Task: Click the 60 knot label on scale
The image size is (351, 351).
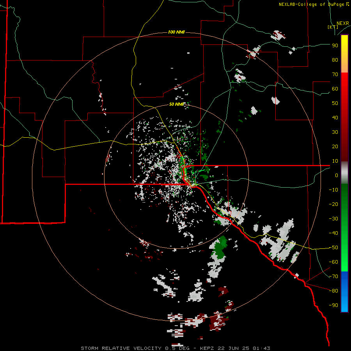Action: (x=335, y=89)
